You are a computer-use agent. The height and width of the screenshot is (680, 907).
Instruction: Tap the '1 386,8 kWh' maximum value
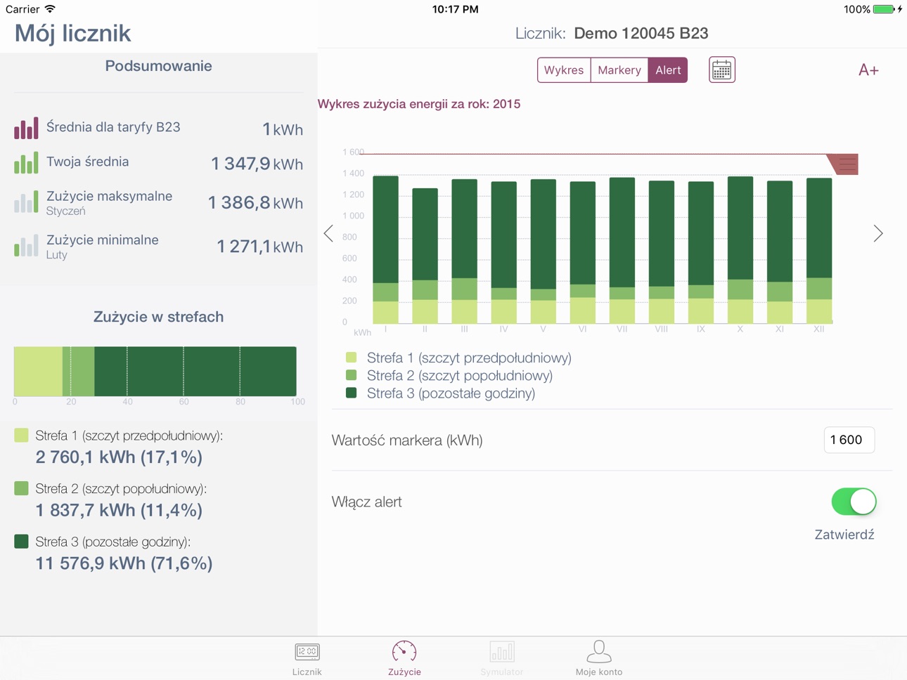click(256, 203)
